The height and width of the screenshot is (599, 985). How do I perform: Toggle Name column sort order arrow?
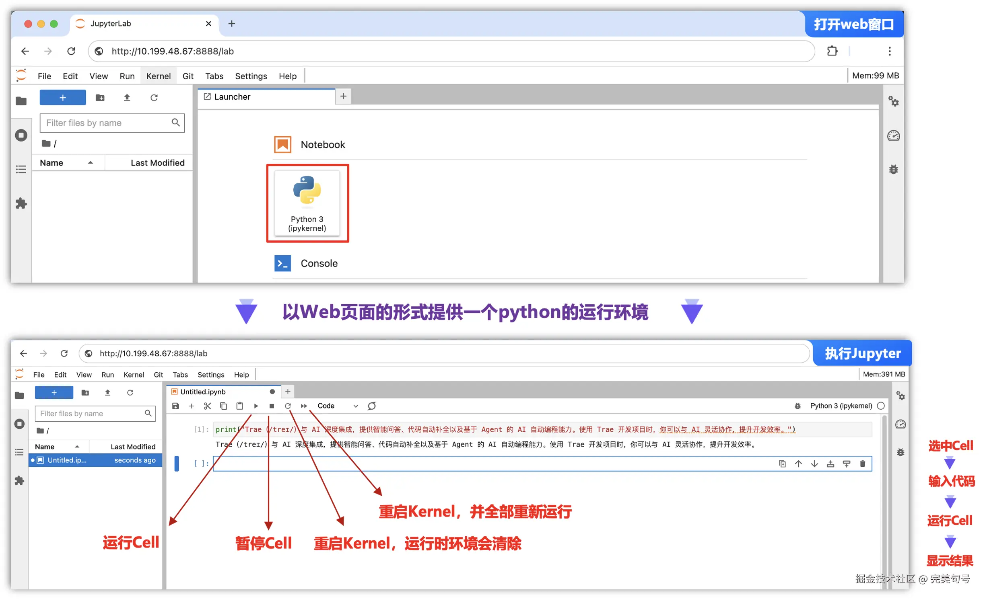click(91, 163)
